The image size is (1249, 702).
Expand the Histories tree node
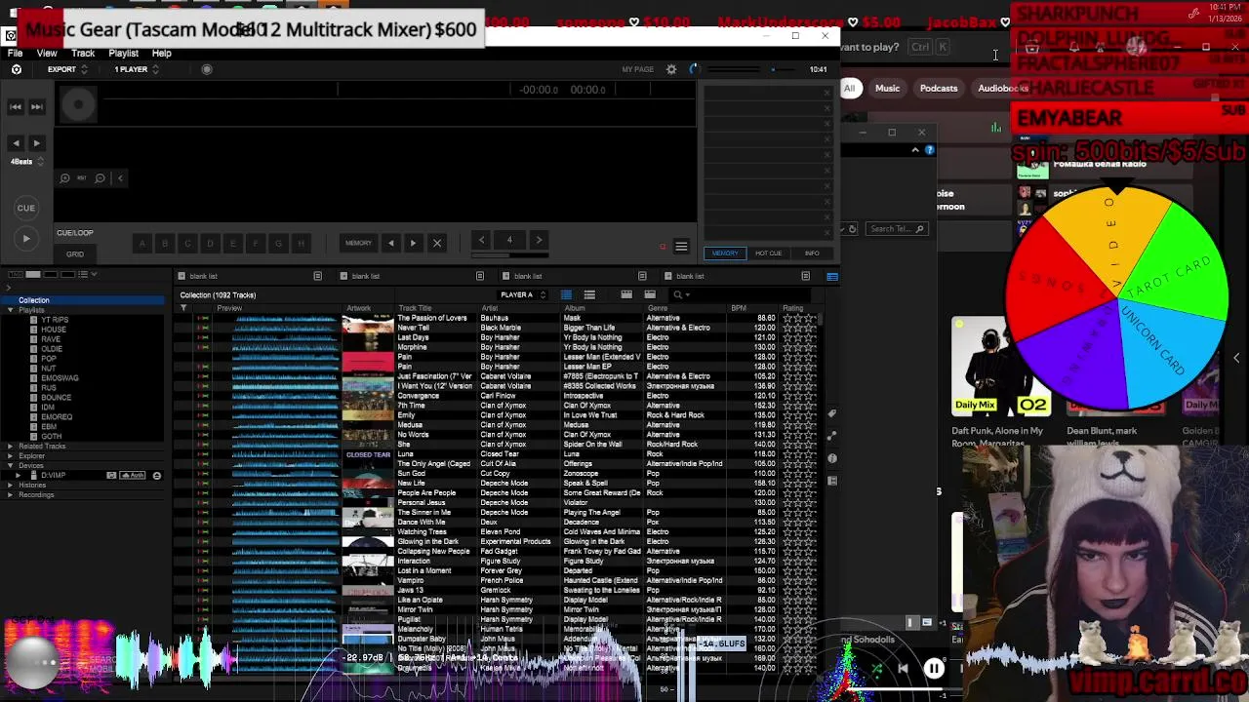10,486
